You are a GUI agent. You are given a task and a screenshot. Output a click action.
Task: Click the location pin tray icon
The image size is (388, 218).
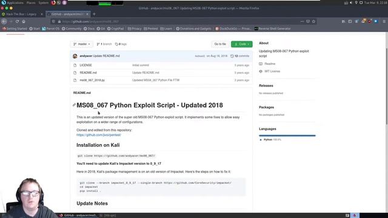tap(356, 2)
